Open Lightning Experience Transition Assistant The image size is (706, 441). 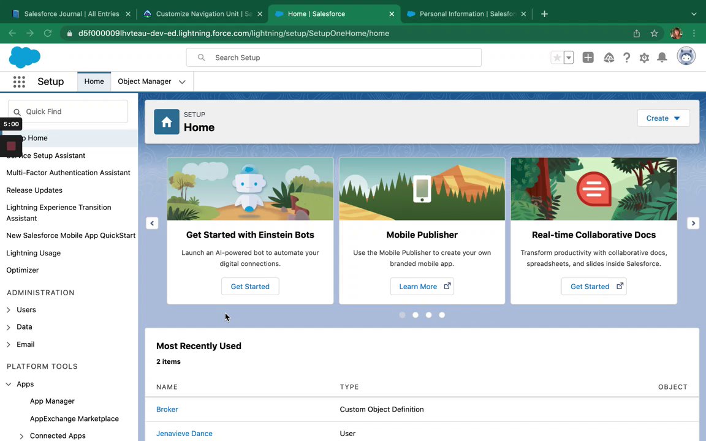59,213
